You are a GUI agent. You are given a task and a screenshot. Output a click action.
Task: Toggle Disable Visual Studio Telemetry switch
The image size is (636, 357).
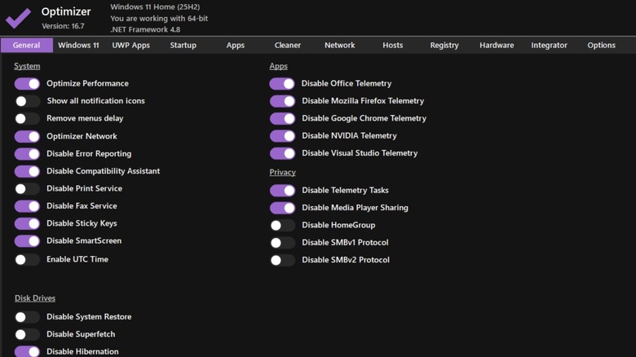tap(282, 153)
